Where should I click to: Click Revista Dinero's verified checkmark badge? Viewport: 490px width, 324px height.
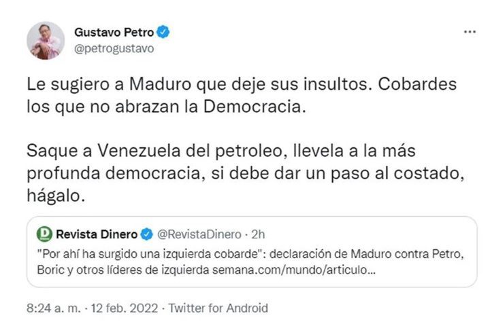(x=146, y=235)
